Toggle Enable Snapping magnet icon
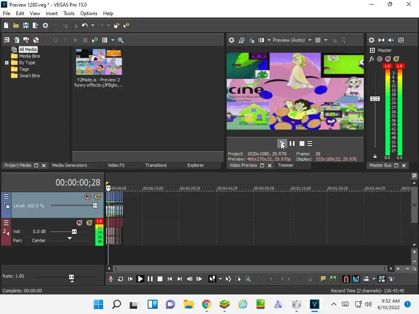Screen dimensions: 419x314 point(346,279)
